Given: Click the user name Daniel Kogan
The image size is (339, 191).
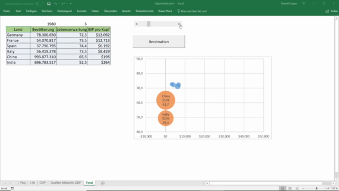Looking at the screenshot, I should pos(289,4).
